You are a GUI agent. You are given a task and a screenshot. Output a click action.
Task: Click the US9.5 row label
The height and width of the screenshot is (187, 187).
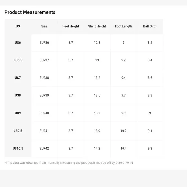coord(18,131)
